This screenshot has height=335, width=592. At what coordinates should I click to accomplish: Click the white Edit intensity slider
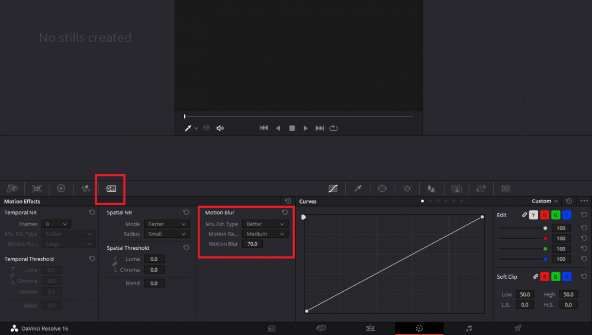click(x=522, y=228)
